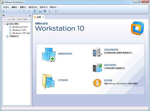150x111 pixels.
Task: Click the virtualize physical machine icon
Action: [x=97, y=68]
